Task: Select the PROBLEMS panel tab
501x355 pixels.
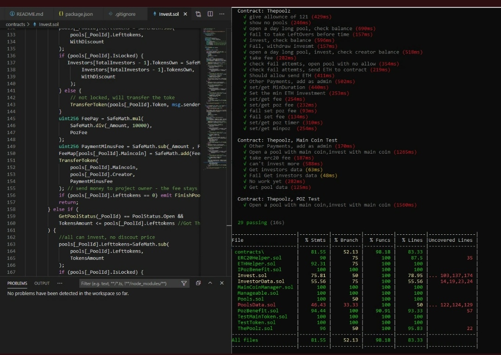Action: (17, 283)
